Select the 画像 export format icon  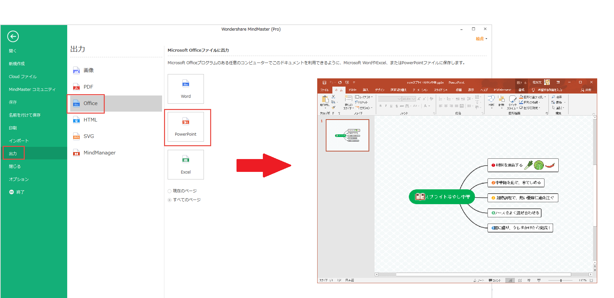76,70
